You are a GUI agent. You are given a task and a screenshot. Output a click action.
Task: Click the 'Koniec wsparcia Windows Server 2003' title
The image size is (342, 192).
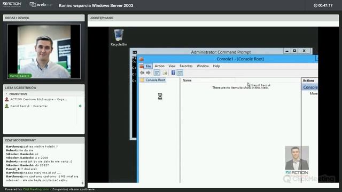click(96, 5)
